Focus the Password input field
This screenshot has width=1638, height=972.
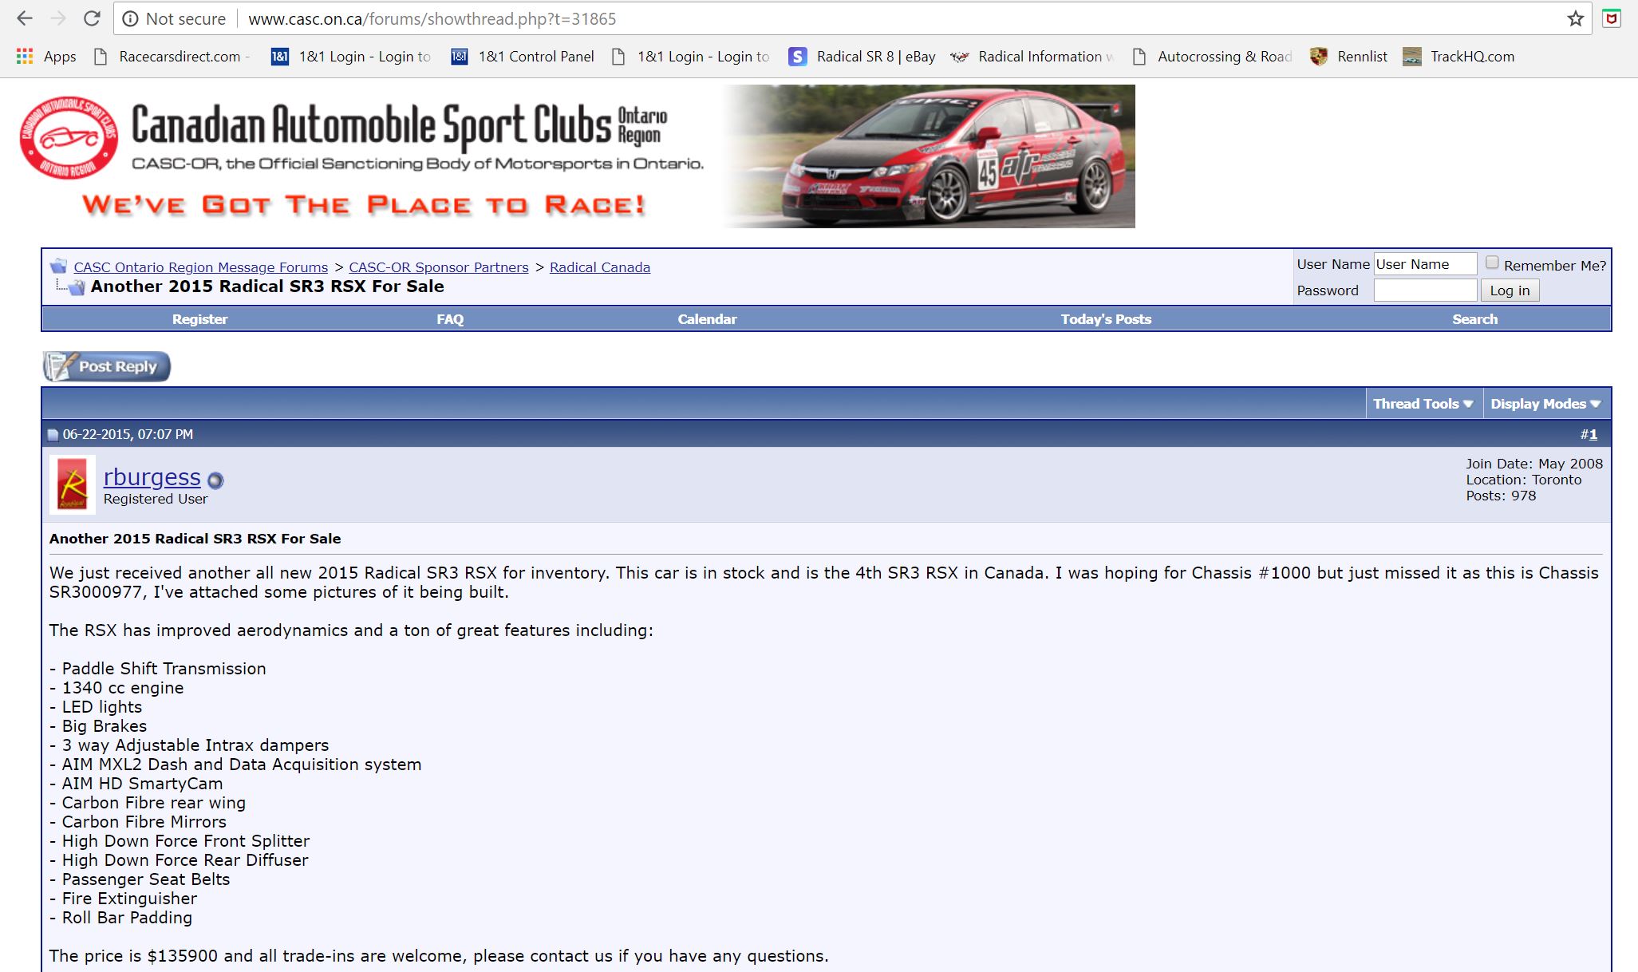pyautogui.click(x=1425, y=290)
